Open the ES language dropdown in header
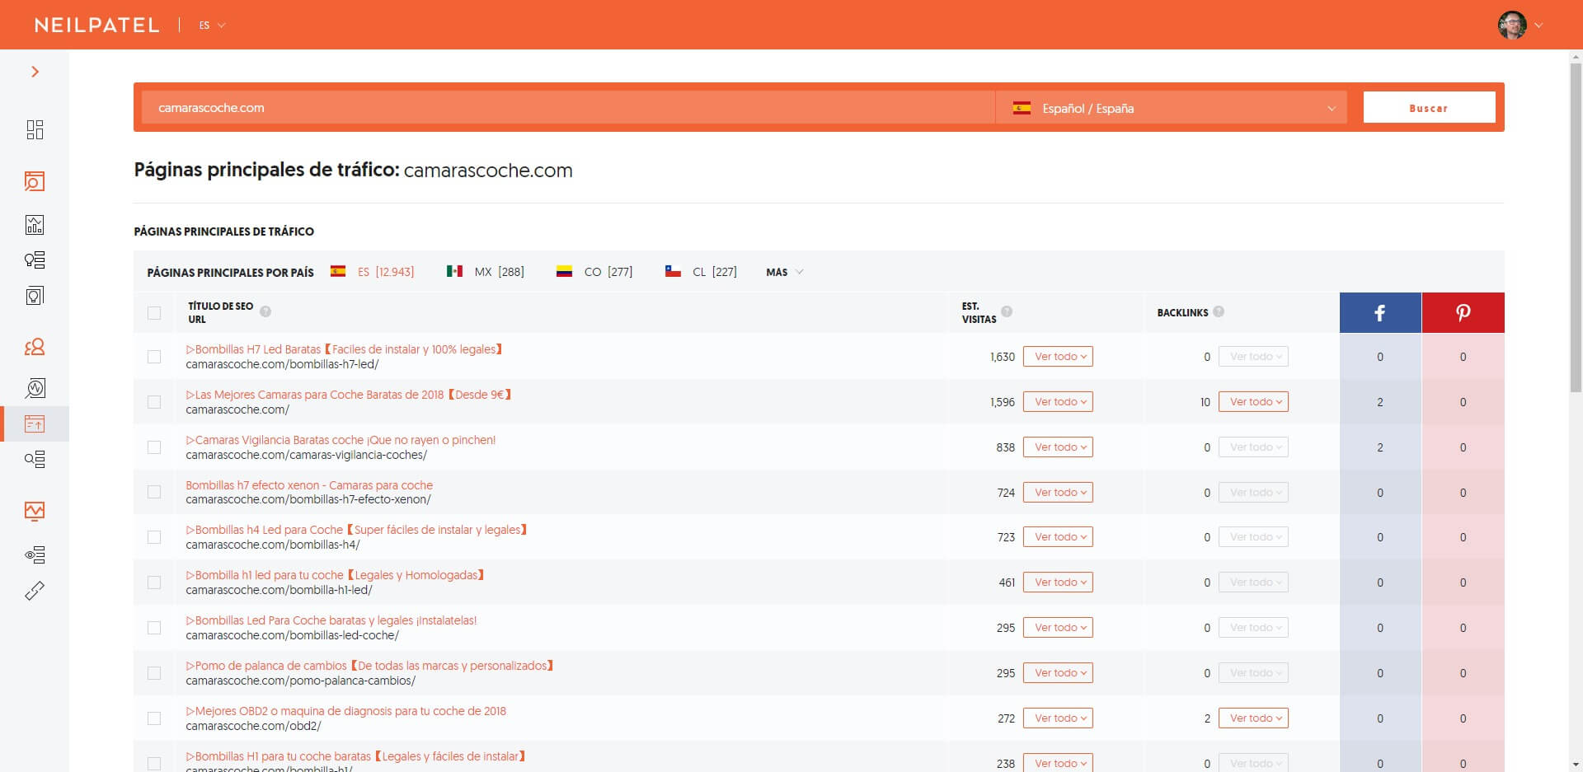1583x772 pixels. tap(212, 26)
